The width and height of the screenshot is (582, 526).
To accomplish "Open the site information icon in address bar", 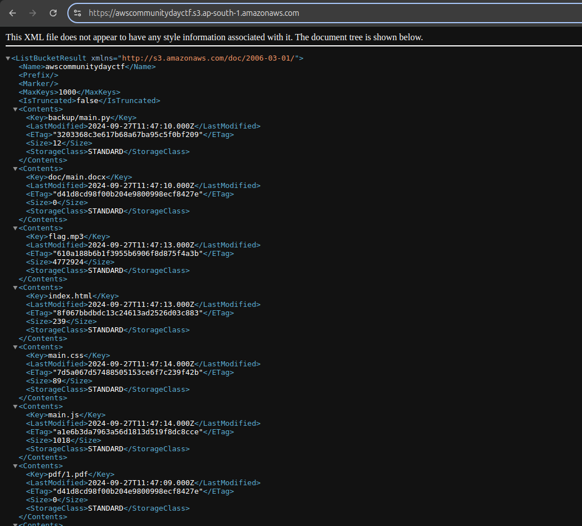I will 77,13.
